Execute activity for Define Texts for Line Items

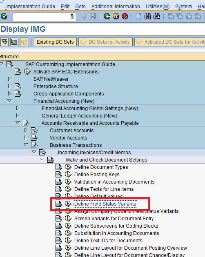tap(68, 189)
